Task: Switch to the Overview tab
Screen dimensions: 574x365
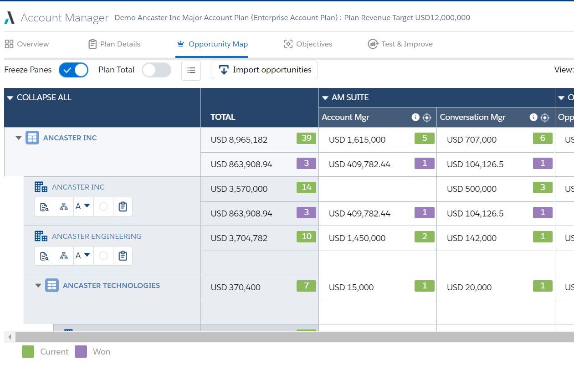Action: point(27,44)
